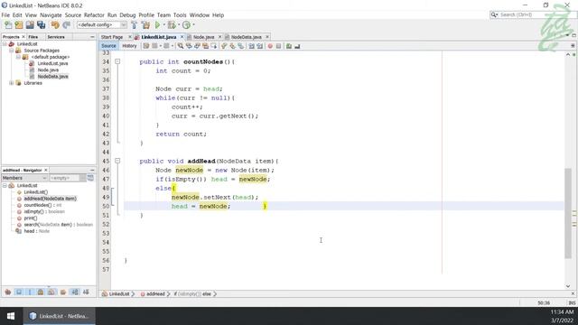Click the Shift Line Left editor icon

click(251, 46)
